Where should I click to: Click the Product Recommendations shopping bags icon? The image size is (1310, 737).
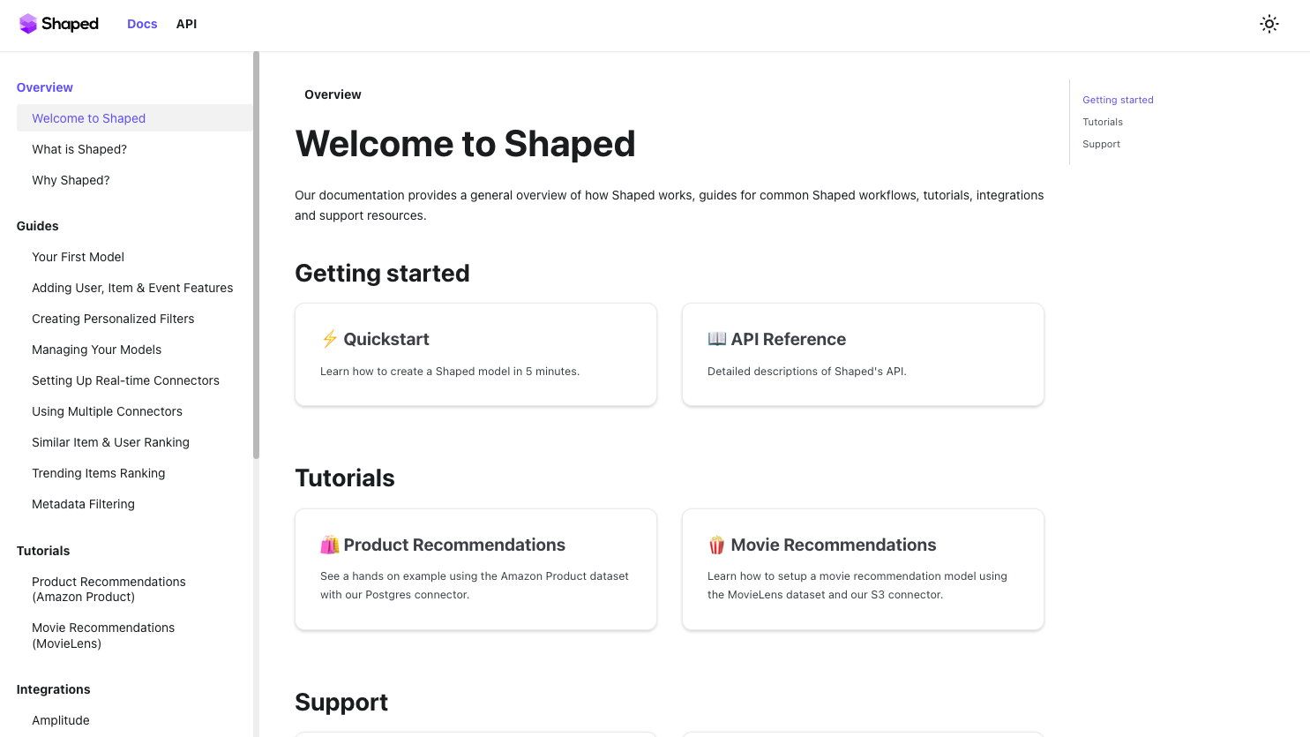tap(330, 545)
